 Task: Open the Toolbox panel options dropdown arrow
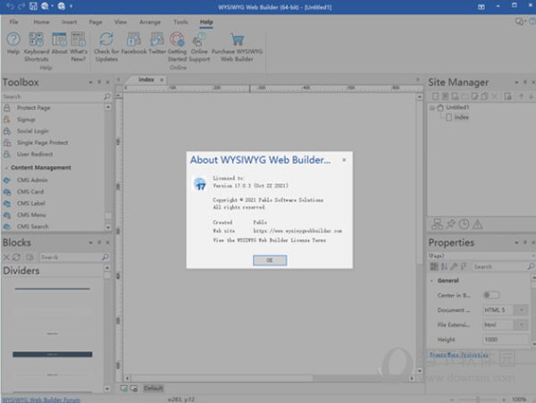90,82
